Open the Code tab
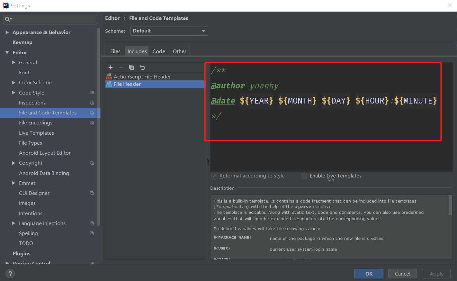This screenshot has width=457, height=281. point(159,51)
